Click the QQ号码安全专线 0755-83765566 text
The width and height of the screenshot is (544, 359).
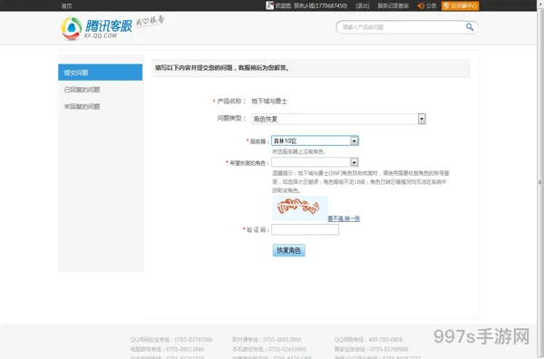coord(171,339)
